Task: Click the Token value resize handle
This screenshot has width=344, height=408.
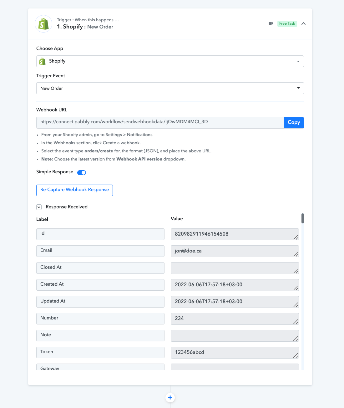Action: 296,356
